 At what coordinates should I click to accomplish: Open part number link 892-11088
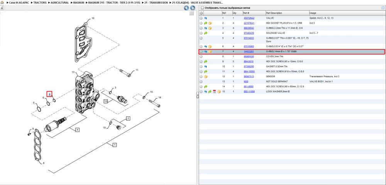249,92
